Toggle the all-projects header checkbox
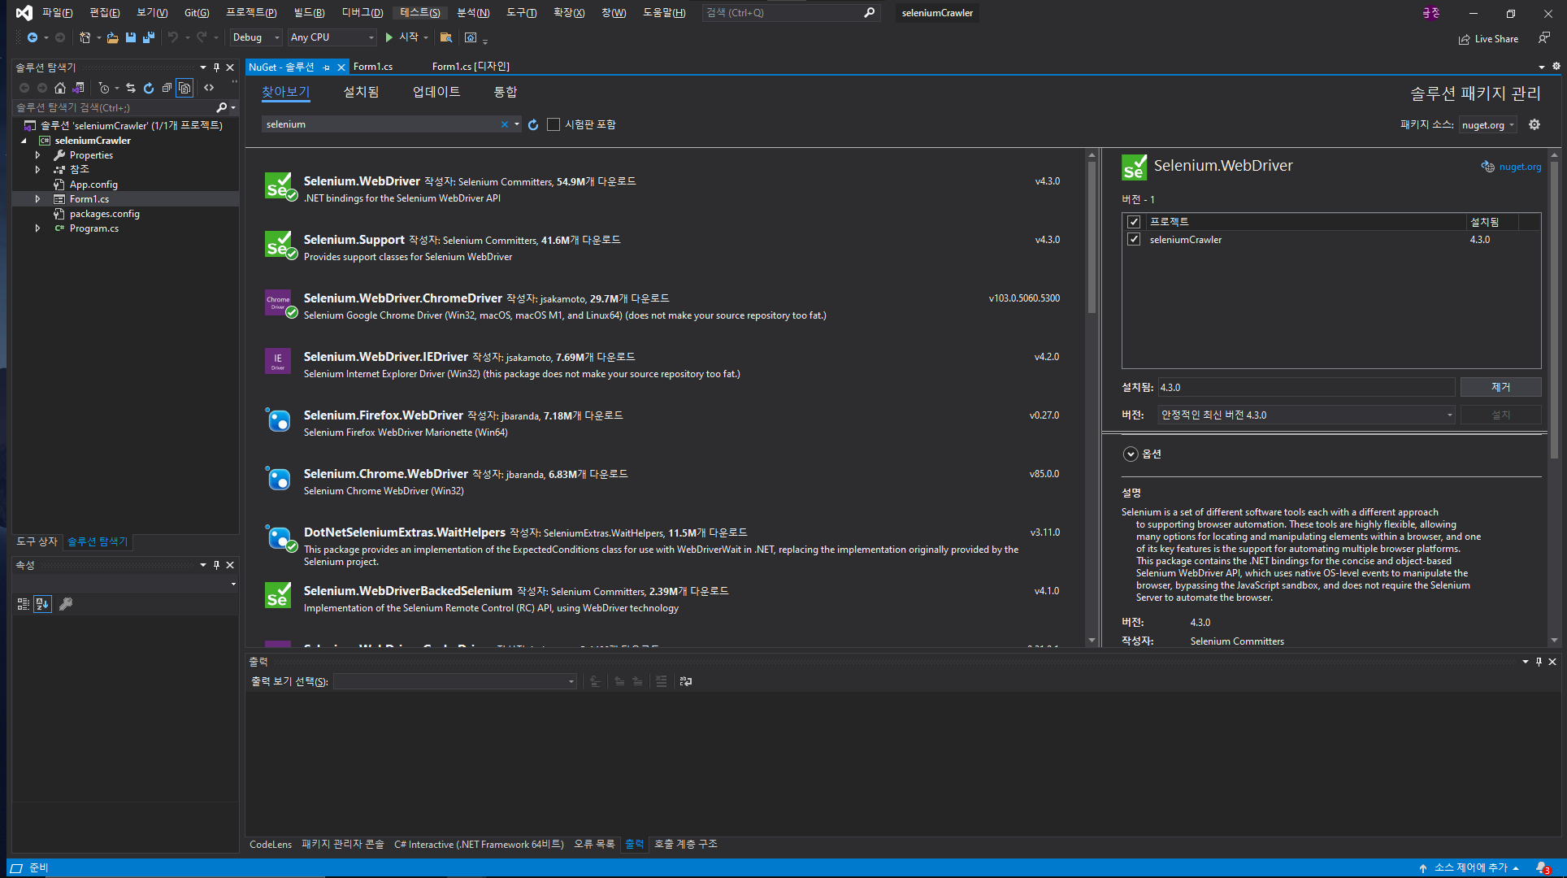 (x=1134, y=222)
